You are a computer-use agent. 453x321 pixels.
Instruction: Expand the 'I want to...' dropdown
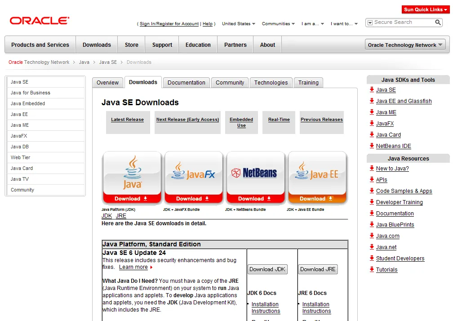pos(344,24)
